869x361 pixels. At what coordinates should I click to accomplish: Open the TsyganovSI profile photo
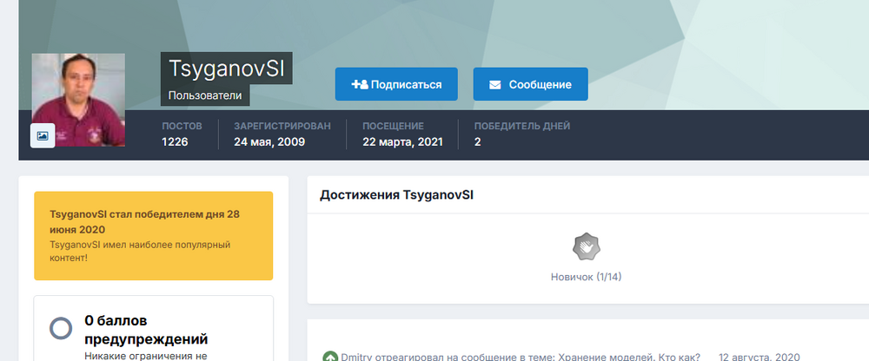coord(78,95)
